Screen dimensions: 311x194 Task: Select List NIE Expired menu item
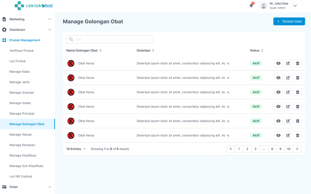click(x=21, y=176)
